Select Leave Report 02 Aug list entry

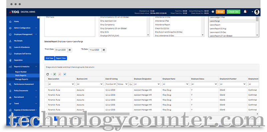(x=218, y=29)
